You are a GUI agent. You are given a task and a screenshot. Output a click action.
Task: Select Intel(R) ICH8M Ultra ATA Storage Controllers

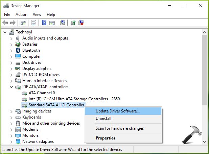(x=74, y=99)
